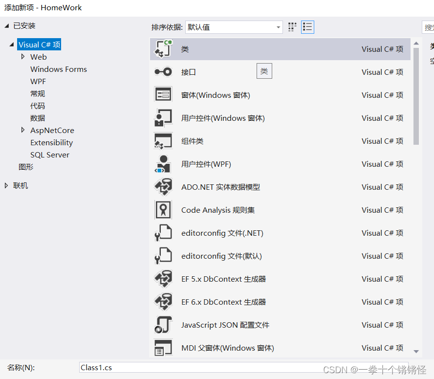Select Windows Forms category in tree
434x379 pixels.
coord(58,69)
